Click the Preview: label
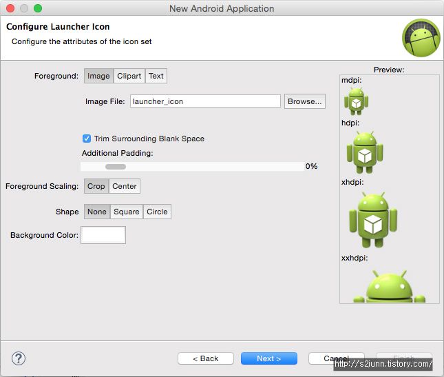444x377 pixels. [389, 70]
